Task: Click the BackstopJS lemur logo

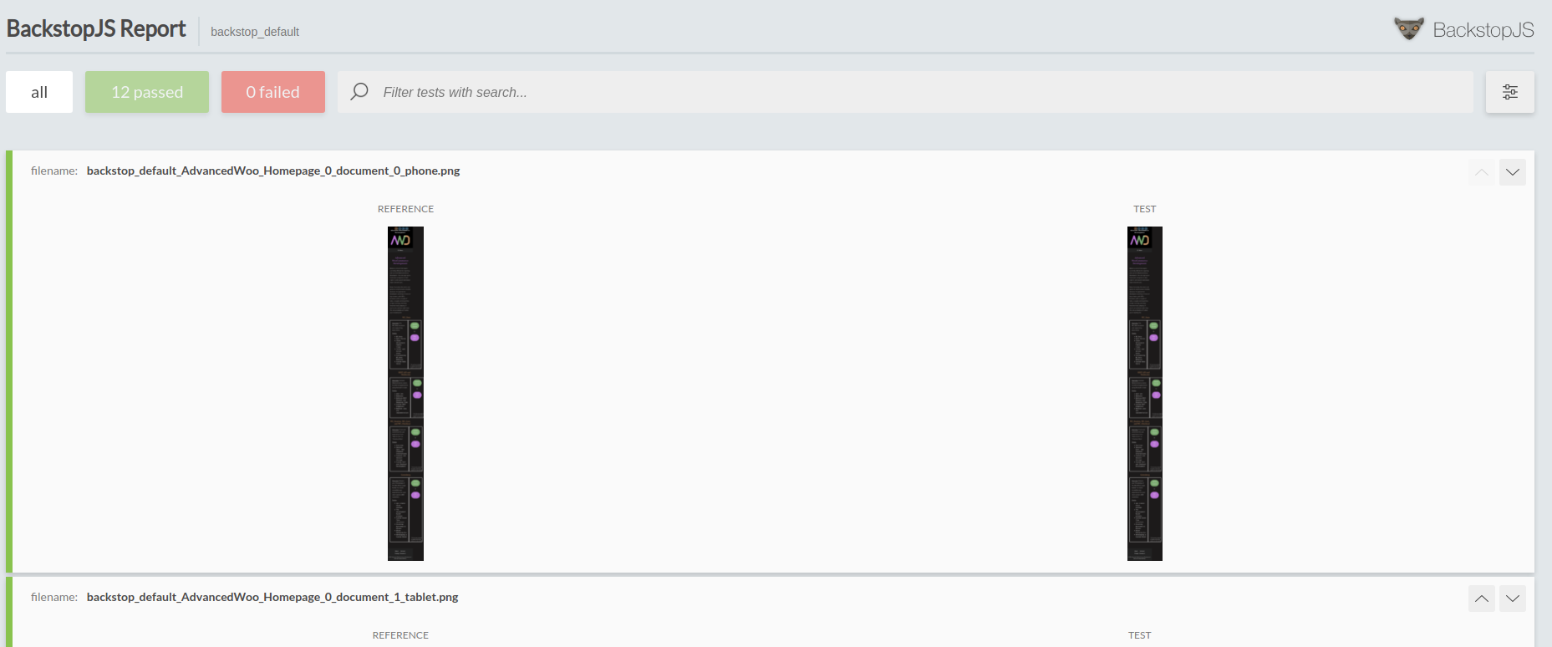Action: (x=1409, y=28)
